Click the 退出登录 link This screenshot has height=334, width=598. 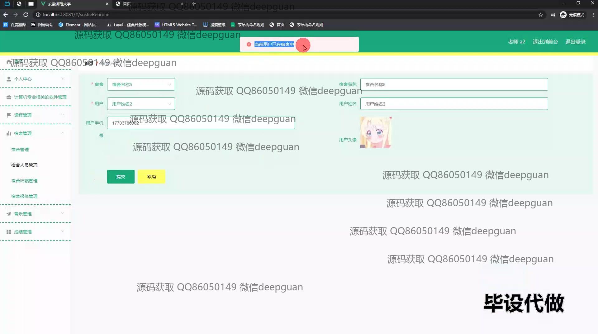pyautogui.click(x=575, y=42)
